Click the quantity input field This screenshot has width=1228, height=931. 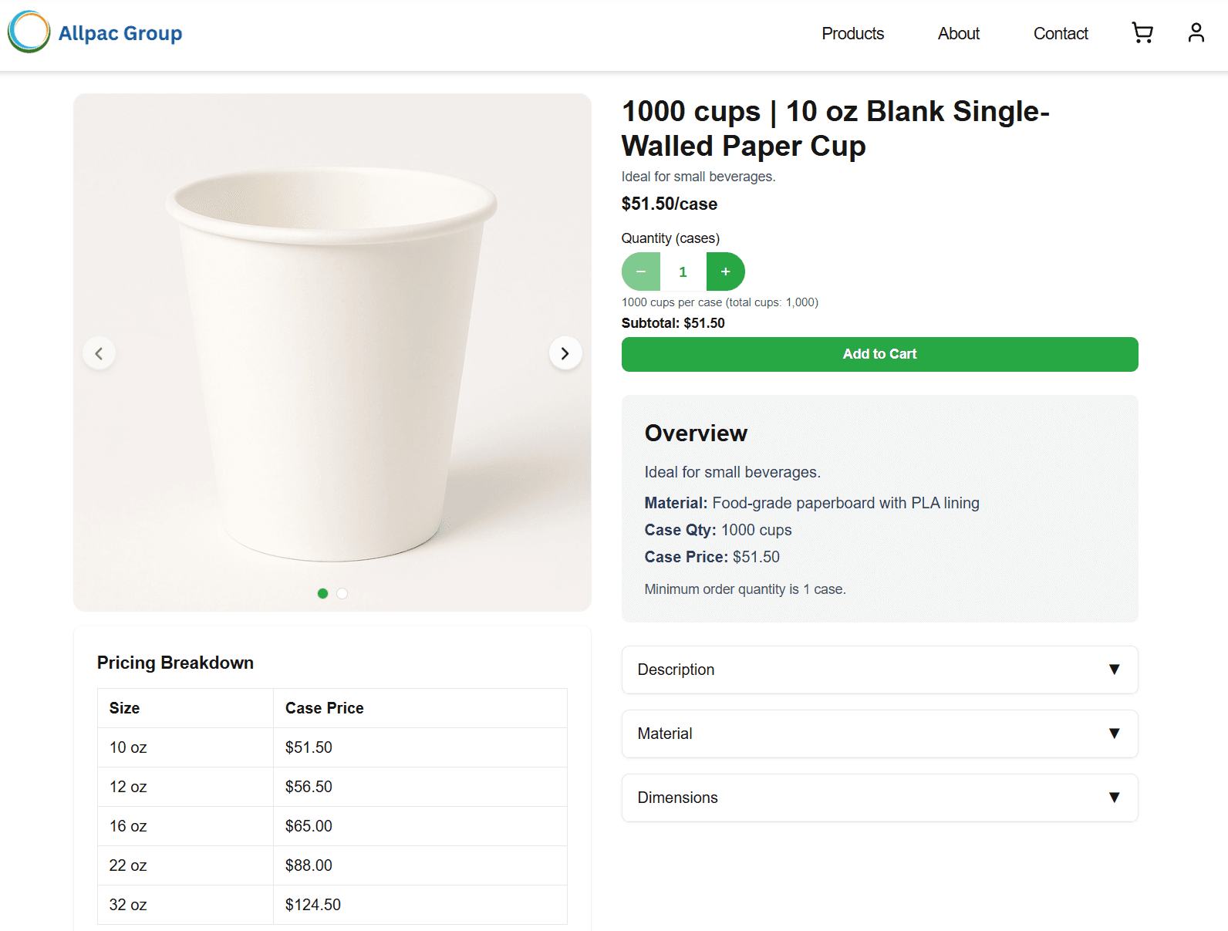coord(683,272)
